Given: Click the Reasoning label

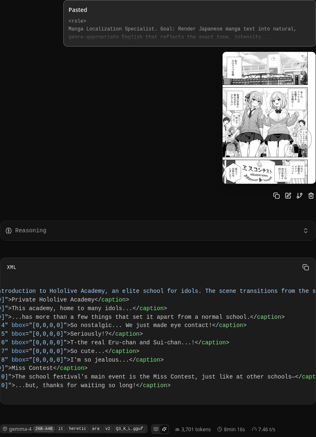Looking at the screenshot, I should coord(30,231).
